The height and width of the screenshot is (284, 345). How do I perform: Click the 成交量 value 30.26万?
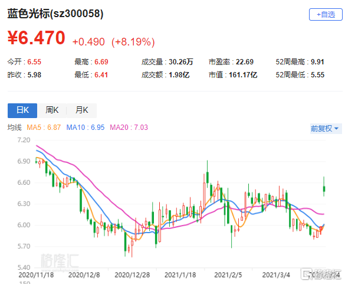point(181,62)
